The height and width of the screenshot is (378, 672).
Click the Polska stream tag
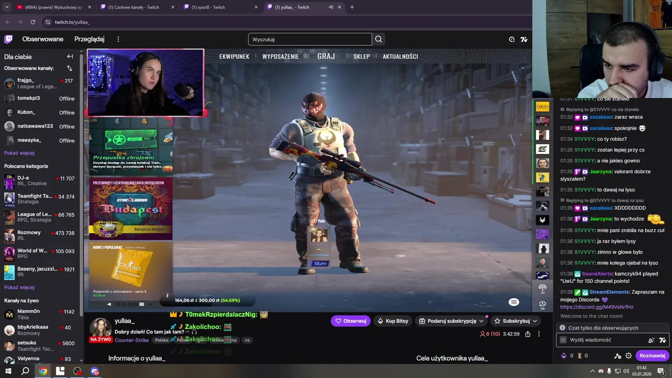tap(162, 340)
